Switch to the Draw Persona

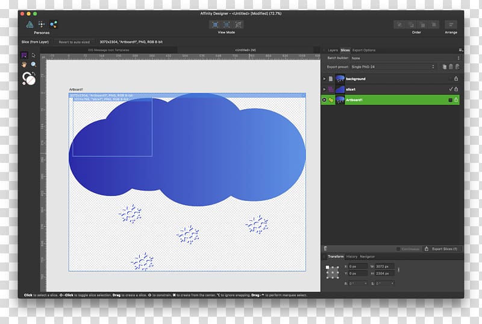29,24
